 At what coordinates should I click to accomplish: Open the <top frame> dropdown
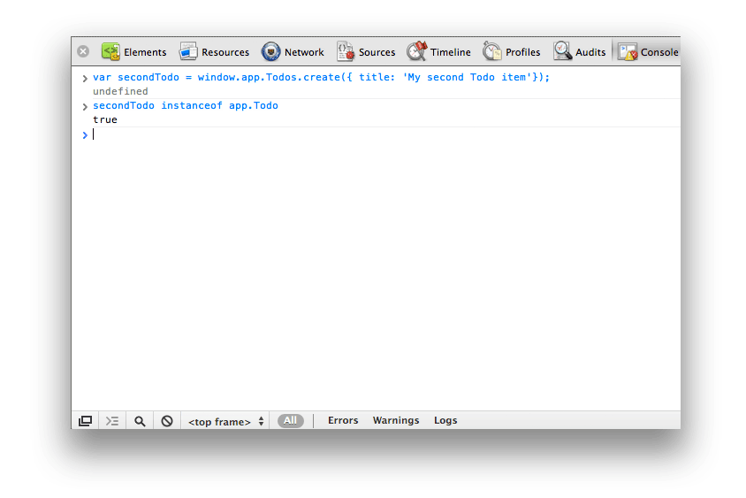[225, 421]
